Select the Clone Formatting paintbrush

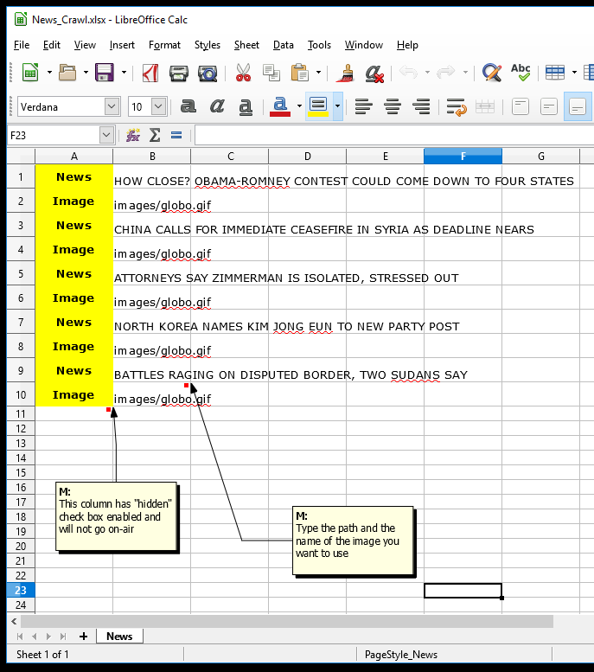(x=347, y=73)
